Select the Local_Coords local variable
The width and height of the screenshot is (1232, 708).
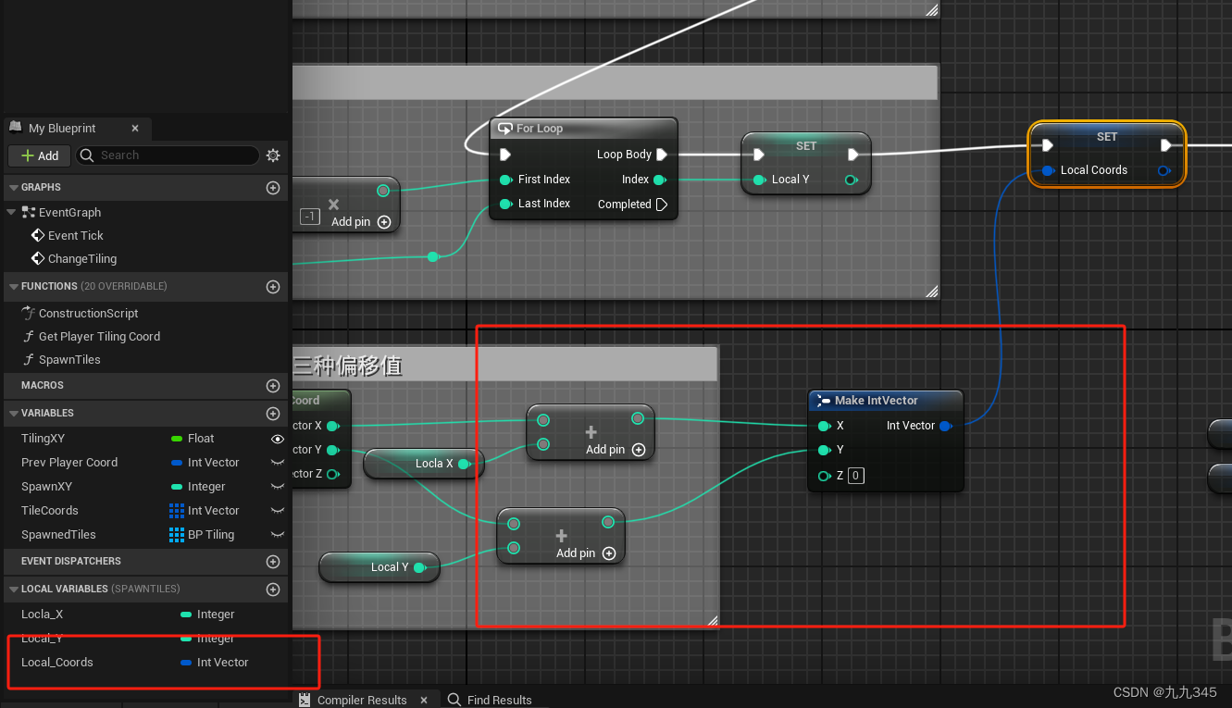point(57,663)
